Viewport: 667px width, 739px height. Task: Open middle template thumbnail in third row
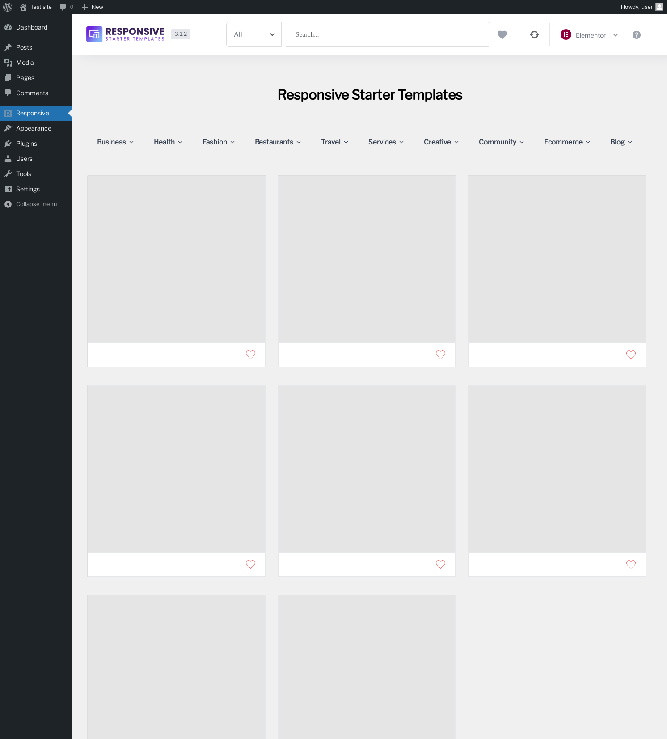tap(367, 667)
